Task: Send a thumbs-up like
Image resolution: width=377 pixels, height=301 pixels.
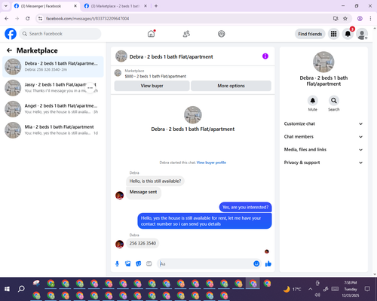Action: pos(268,263)
